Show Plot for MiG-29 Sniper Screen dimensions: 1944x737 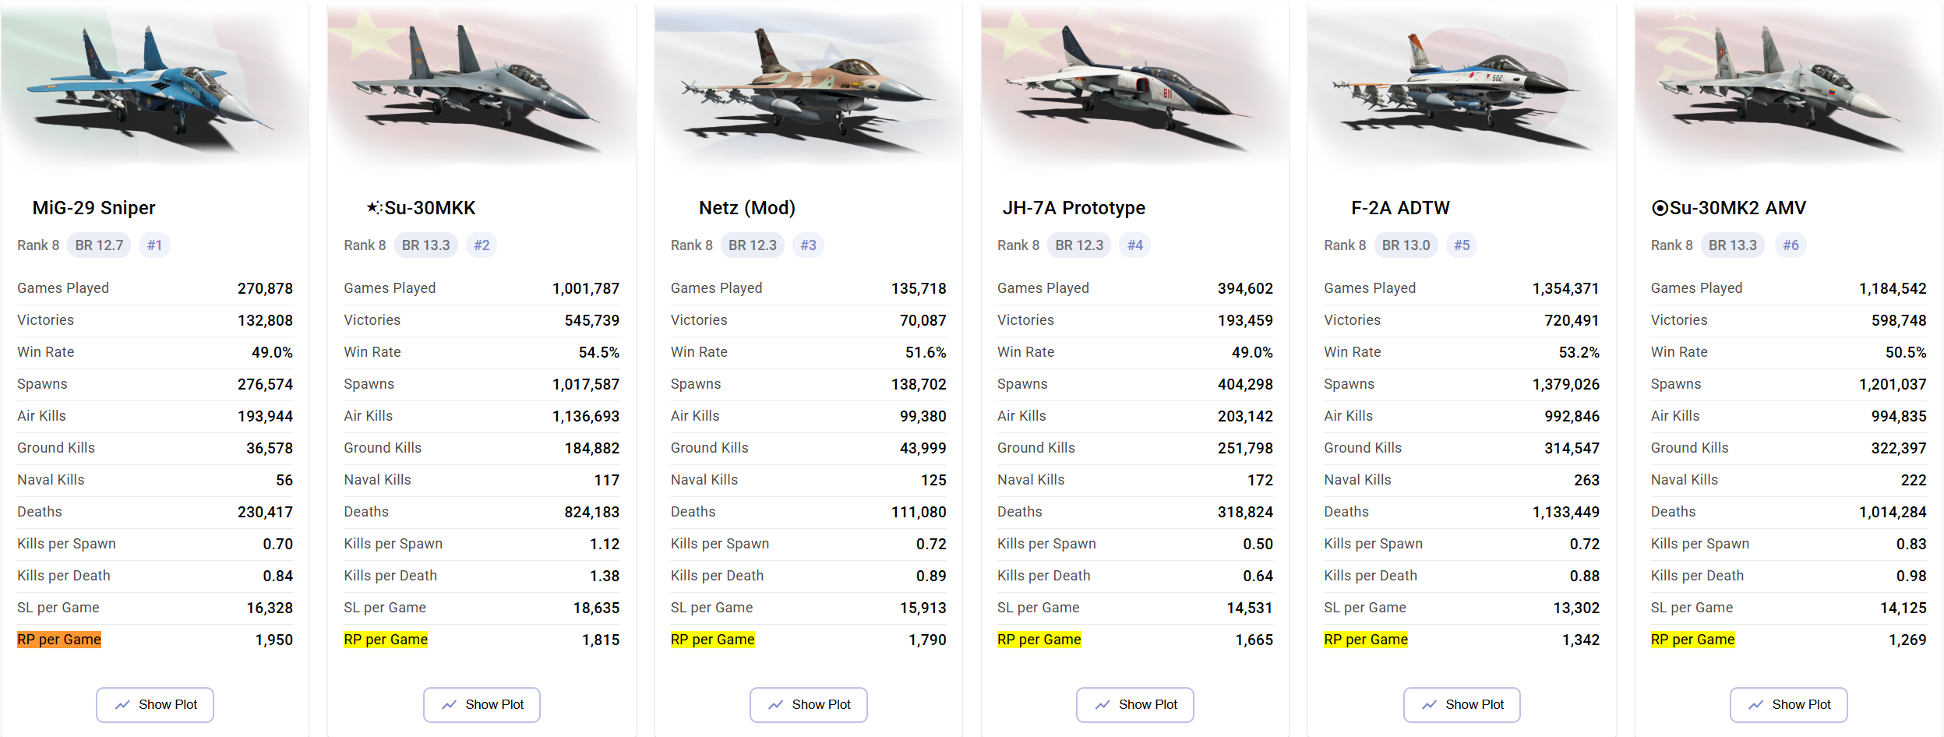tap(155, 704)
